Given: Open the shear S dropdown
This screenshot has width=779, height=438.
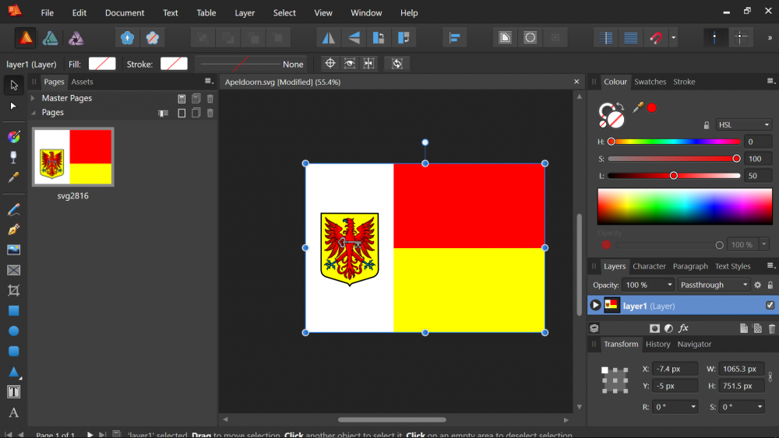Looking at the screenshot, I should (760, 407).
